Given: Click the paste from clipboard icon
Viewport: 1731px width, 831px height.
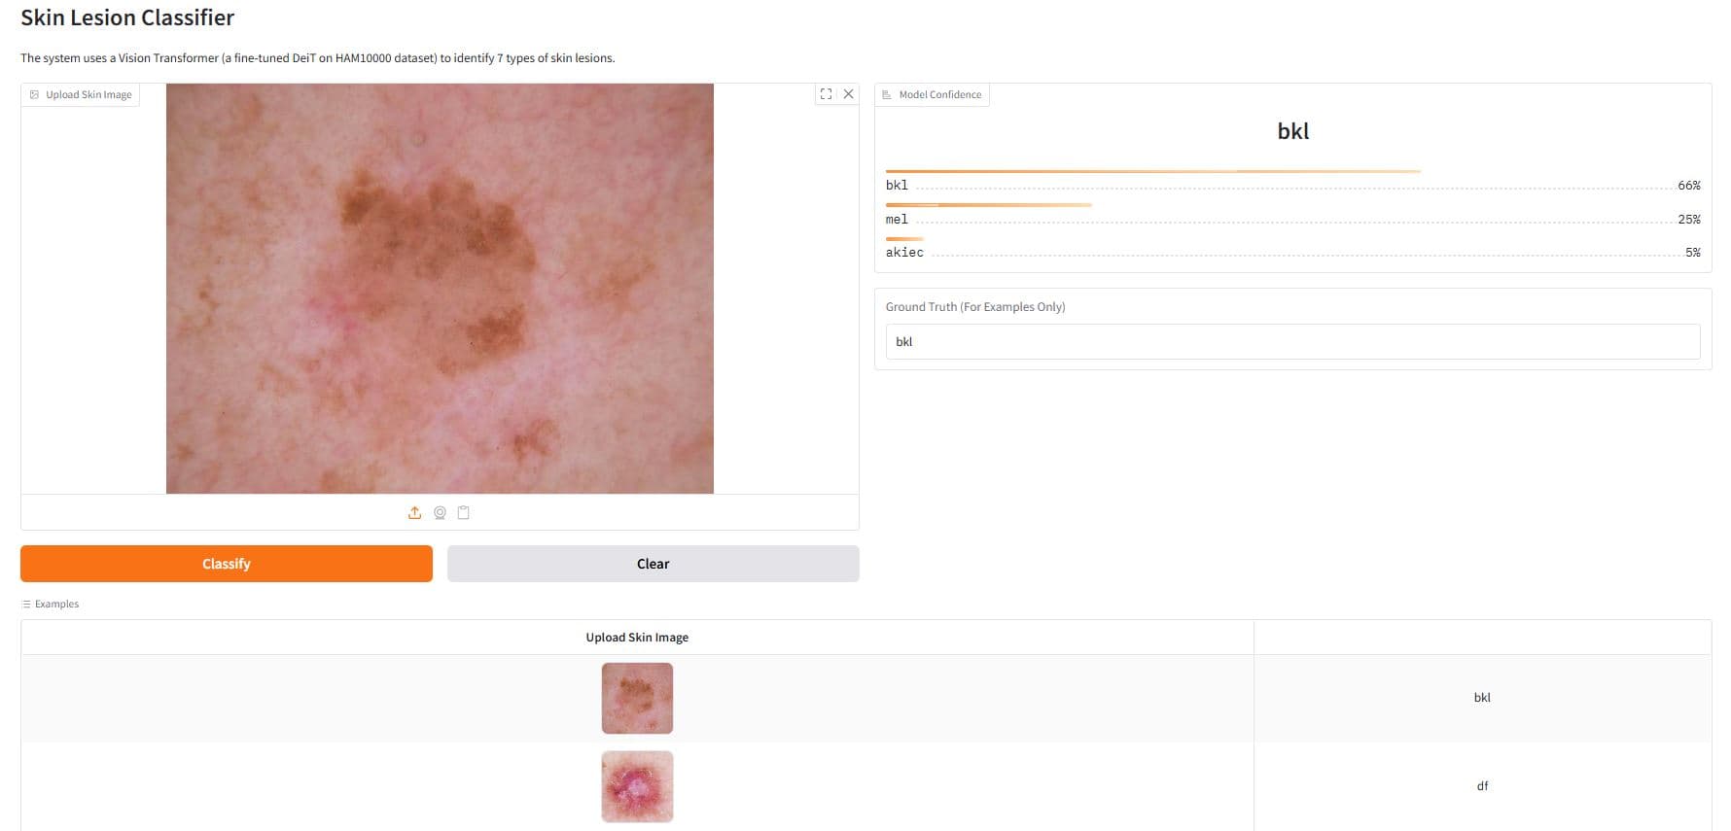Looking at the screenshot, I should [x=464, y=513].
